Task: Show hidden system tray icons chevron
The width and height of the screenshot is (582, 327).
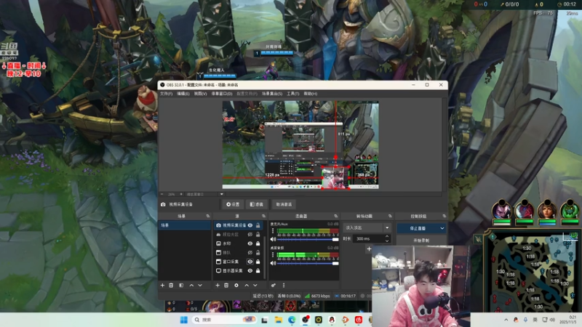Action: 506,320
